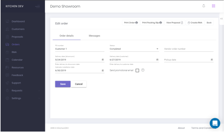Collapse the right panel double chevron
This screenshot has width=224, height=133.
(x=221, y=19)
